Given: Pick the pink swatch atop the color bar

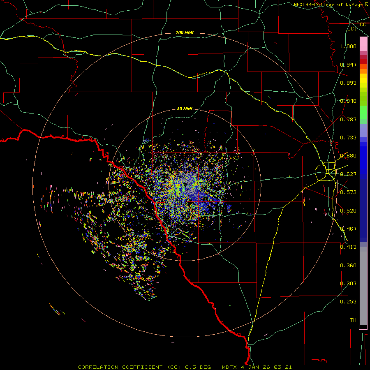Looking at the screenshot, I should click(x=363, y=44).
